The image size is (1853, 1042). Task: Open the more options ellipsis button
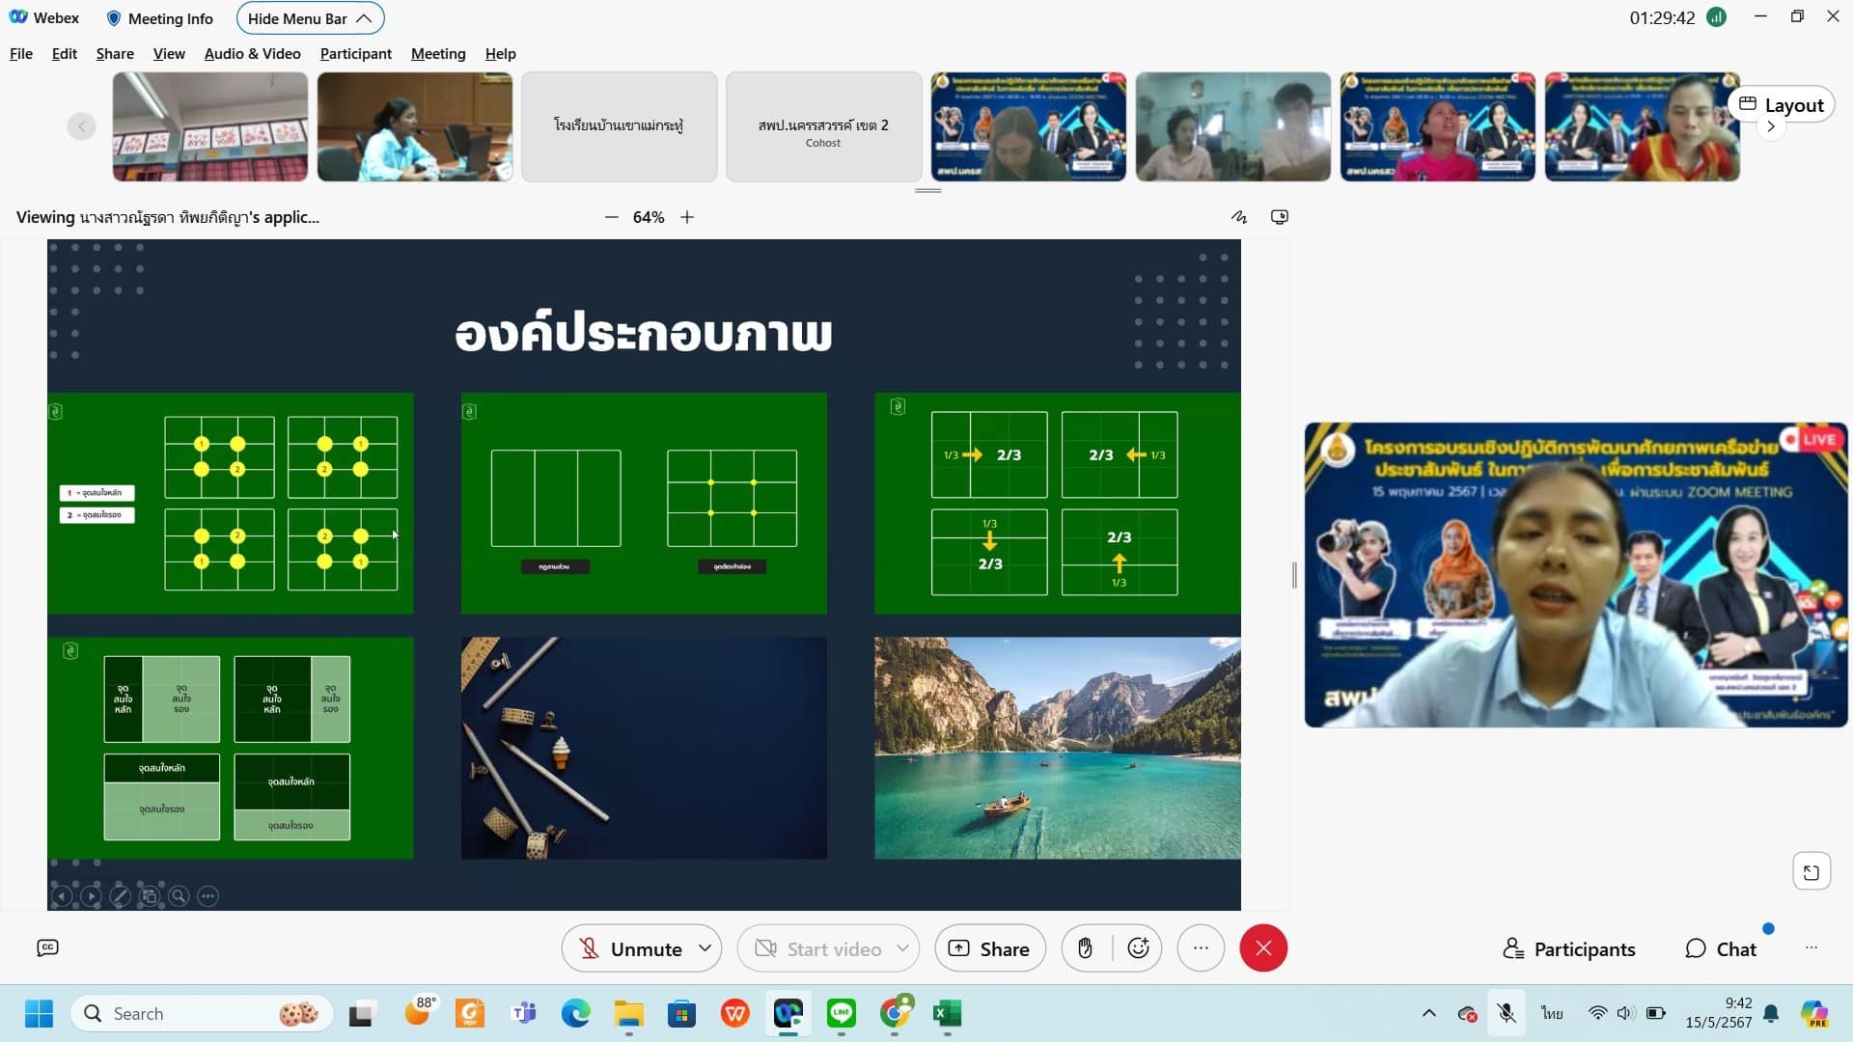(x=1201, y=948)
